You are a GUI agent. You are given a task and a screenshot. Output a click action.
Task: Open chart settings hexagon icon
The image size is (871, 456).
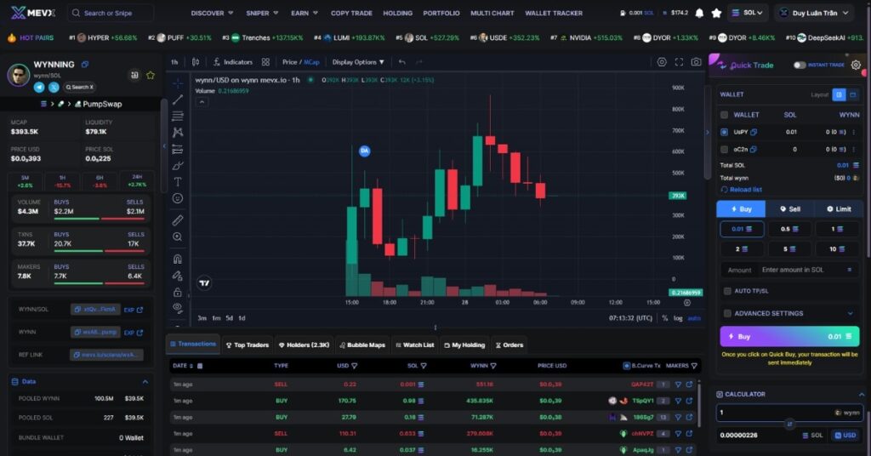coord(662,62)
